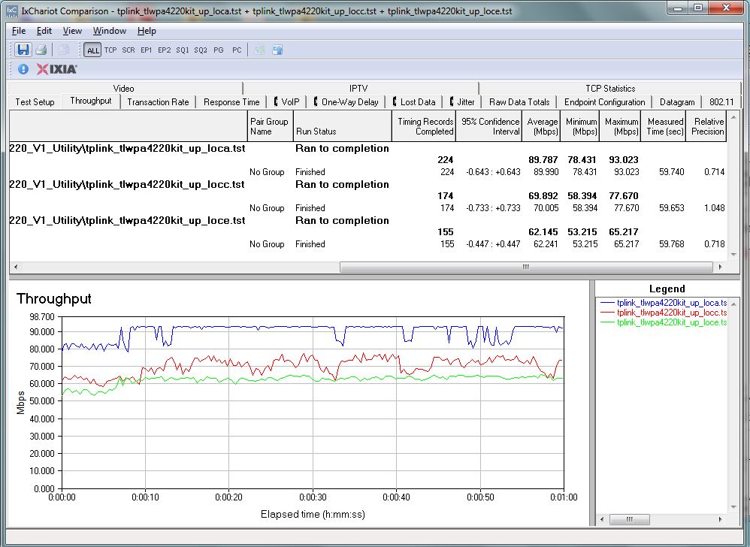Click the Copy toolbar icon
The image size is (750, 547).
[x=64, y=50]
